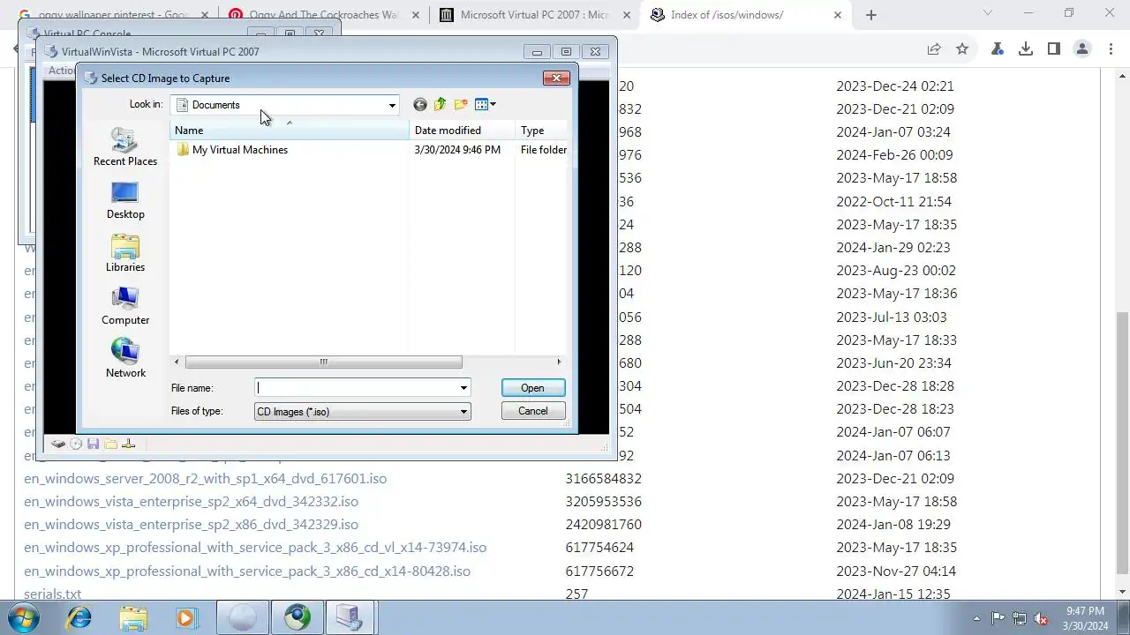Go back to the last folder visited
Image resolution: width=1130 pixels, height=635 pixels.
[x=420, y=105]
